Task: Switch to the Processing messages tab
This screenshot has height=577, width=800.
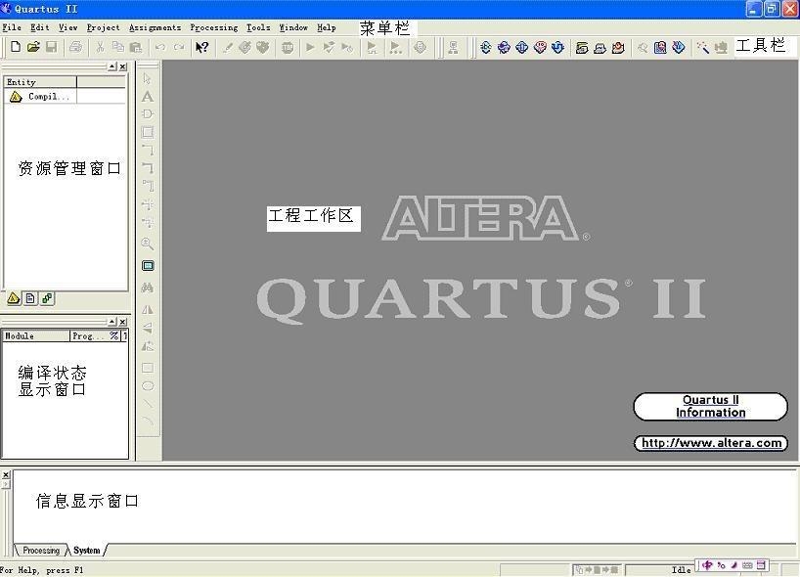Action: 41,551
